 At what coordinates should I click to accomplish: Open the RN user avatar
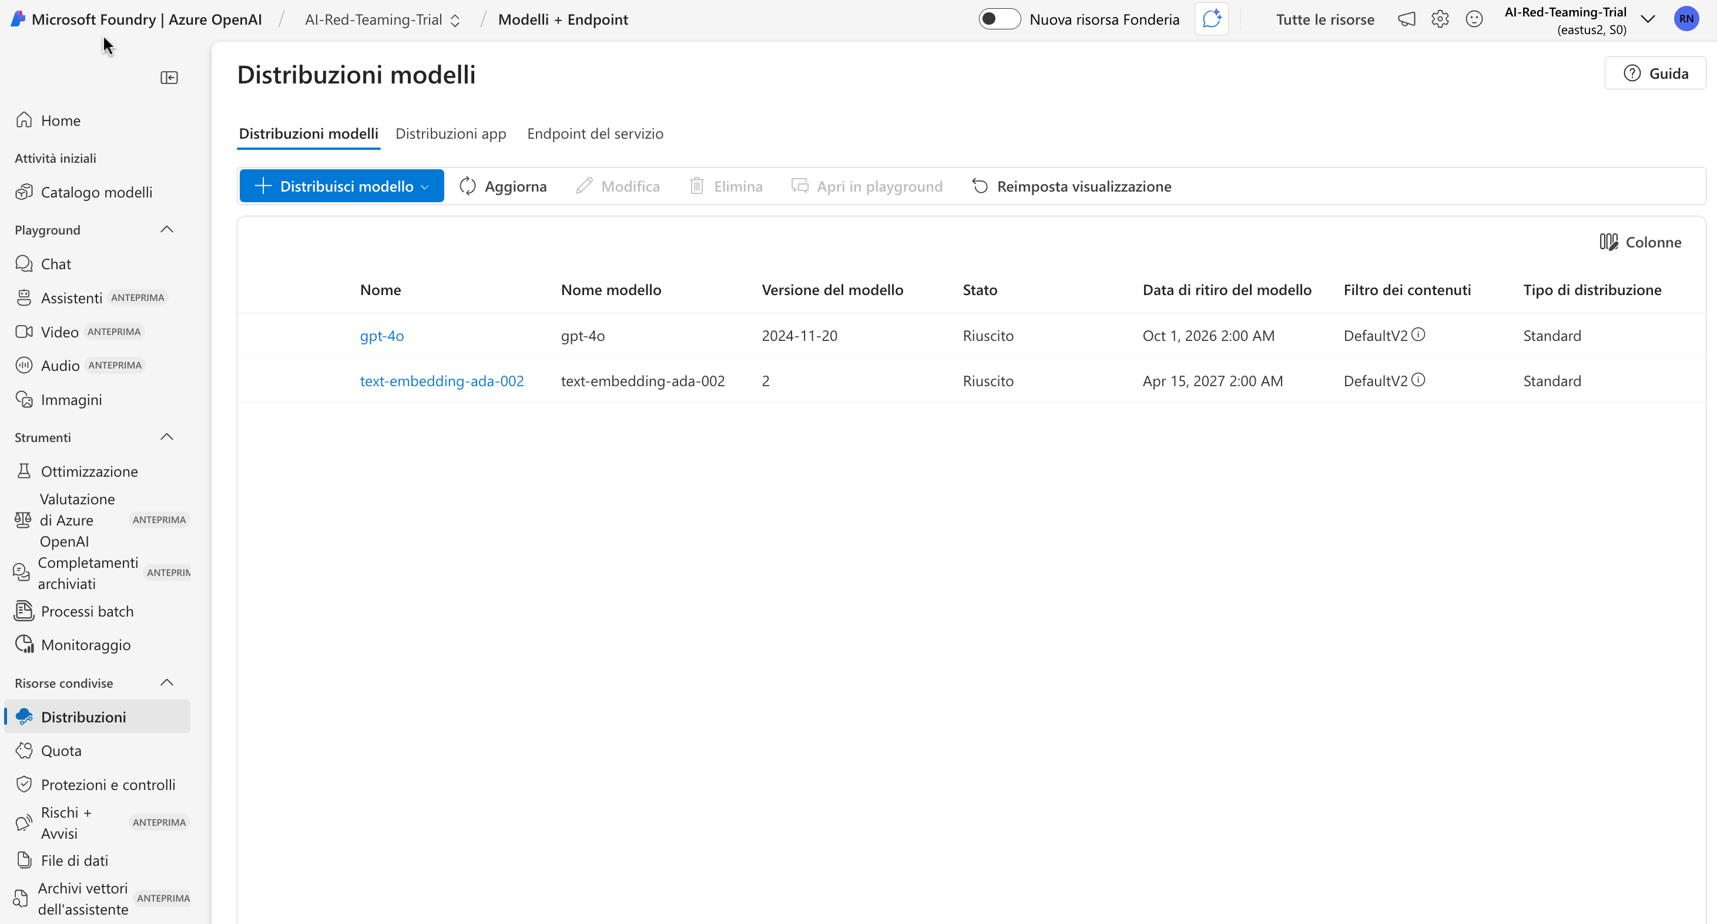point(1686,19)
